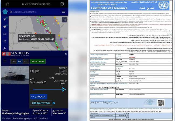Click departure port DJ JIB
Viewport: 175px width, 121px height.
coord(35,71)
